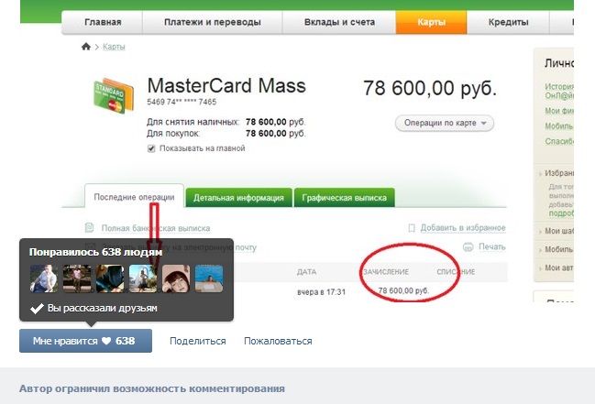
Task: Open the woman's portrait avatar in likes popup
Action: pos(176,278)
